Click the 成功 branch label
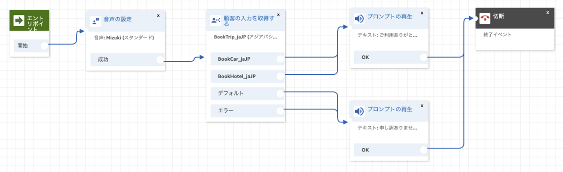Screen dimensions: 563x172 point(103,60)
